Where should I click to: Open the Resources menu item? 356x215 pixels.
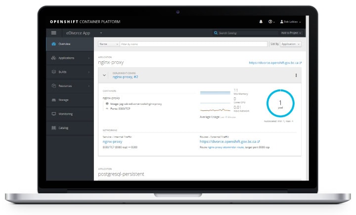(70, 86)
